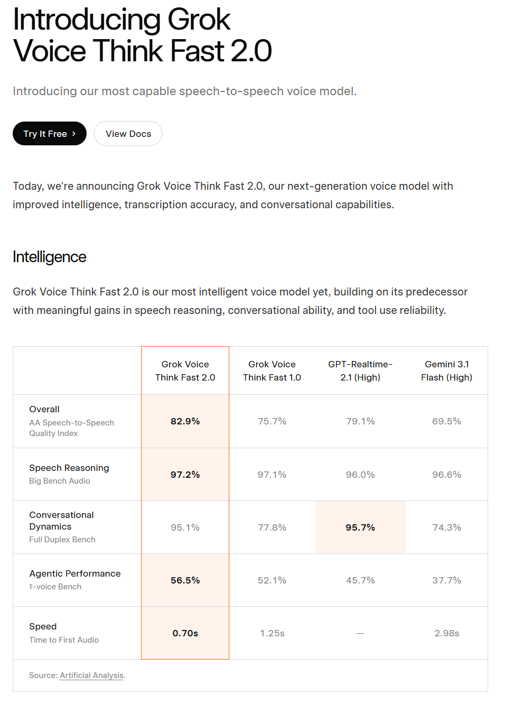
Task: Click the Full Duplex Bench subtitle text
Action: pos(62,540)
